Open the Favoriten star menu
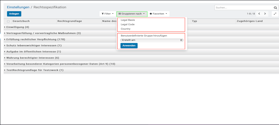Viewport: 279px width, 125px height. tap(158, 14)
